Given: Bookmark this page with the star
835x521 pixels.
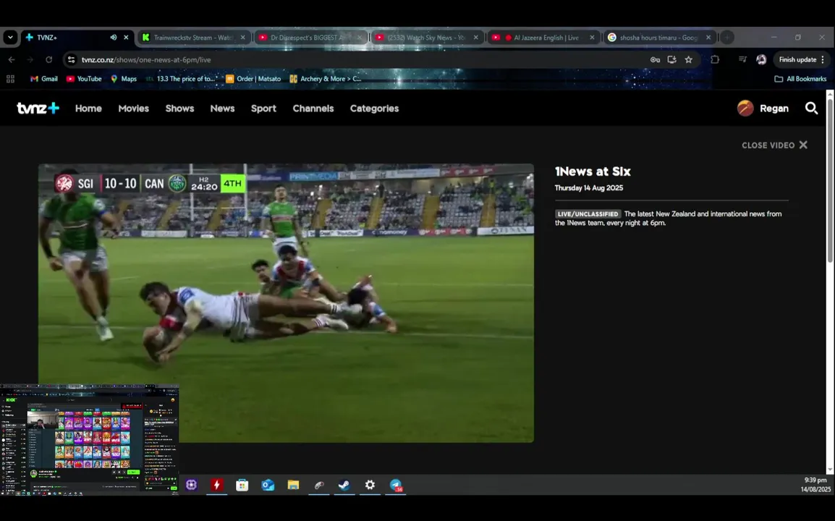Looking at the screenshot, I should [689, 59].
